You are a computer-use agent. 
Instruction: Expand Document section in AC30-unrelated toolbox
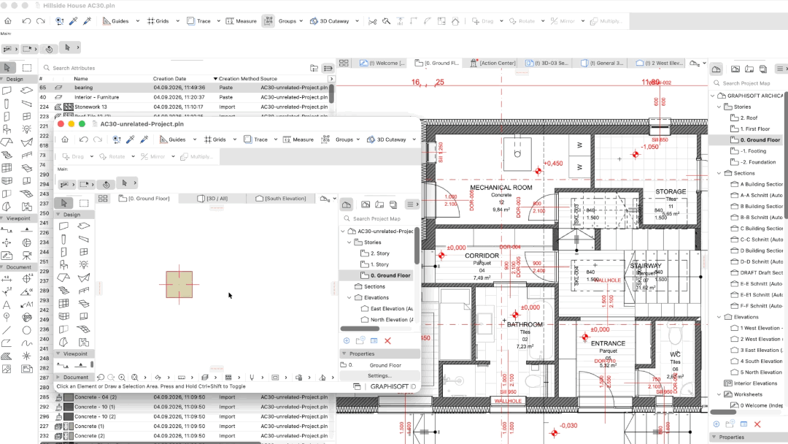click(x=58, y=377)
